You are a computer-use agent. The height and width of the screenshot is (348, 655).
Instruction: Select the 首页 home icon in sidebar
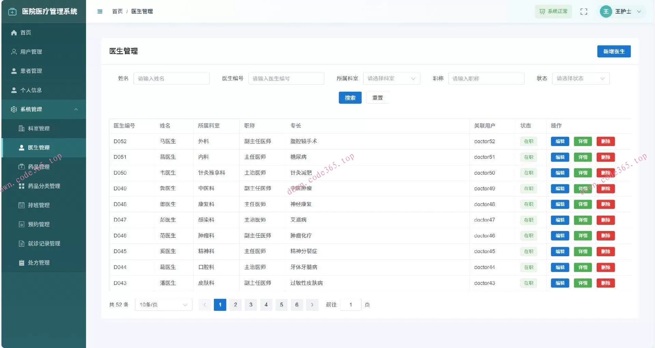[x=14, y=32]
